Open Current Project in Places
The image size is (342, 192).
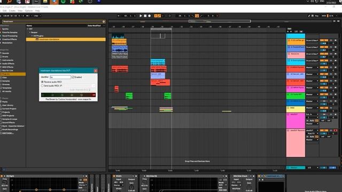coord(9,109)
